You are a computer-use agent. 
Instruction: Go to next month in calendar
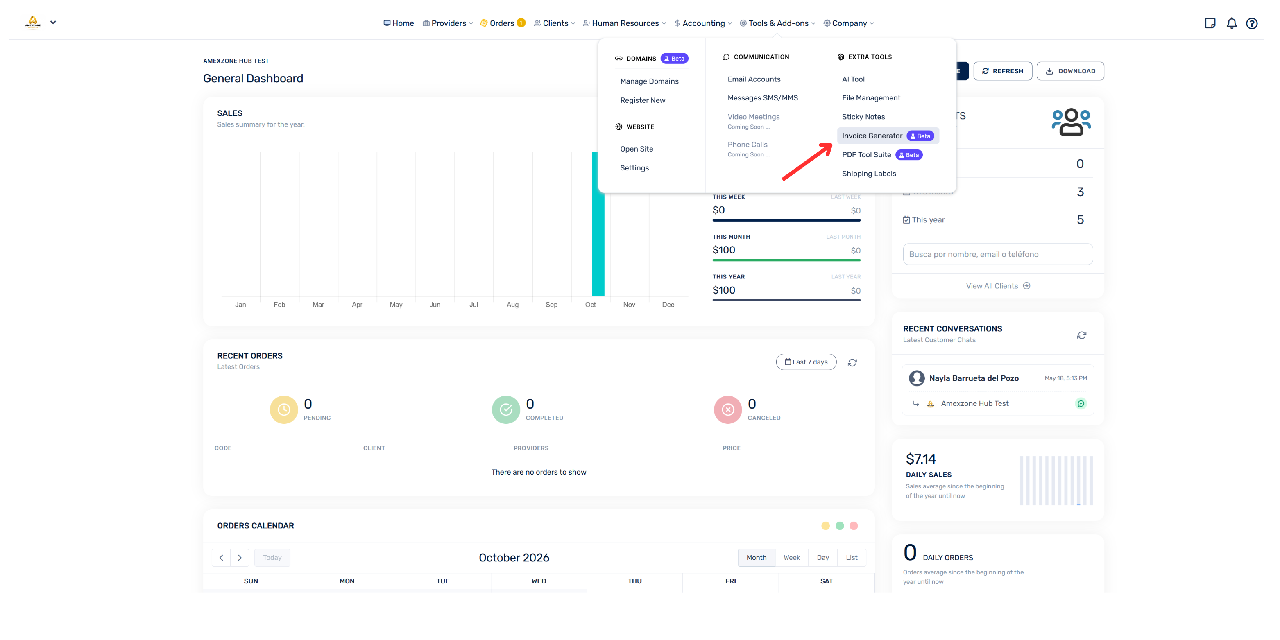pos(240,558)
